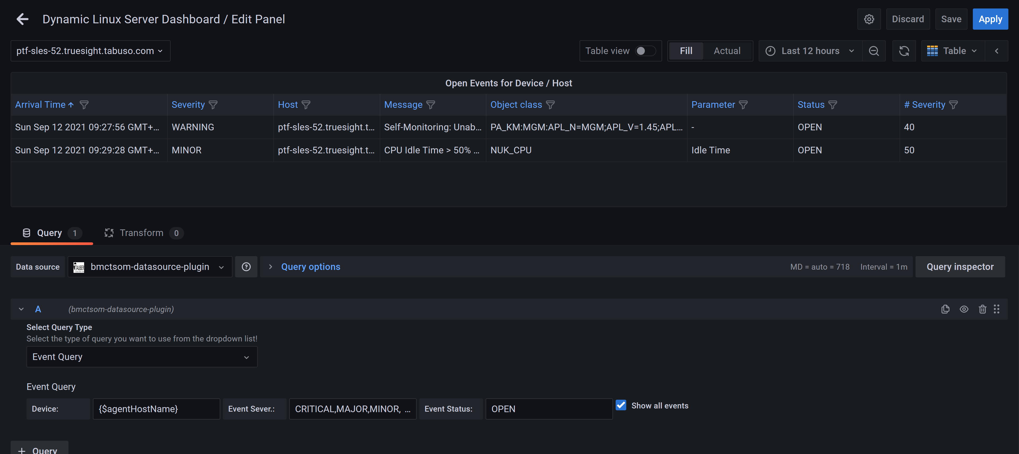Click the zoom out time range icon

874,51
